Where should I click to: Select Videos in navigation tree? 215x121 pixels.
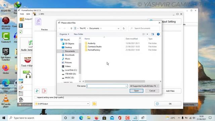(x=68, y=66)
